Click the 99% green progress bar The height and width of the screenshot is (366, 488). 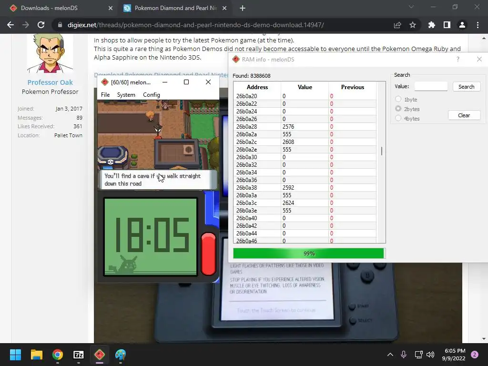click(309, 254)
